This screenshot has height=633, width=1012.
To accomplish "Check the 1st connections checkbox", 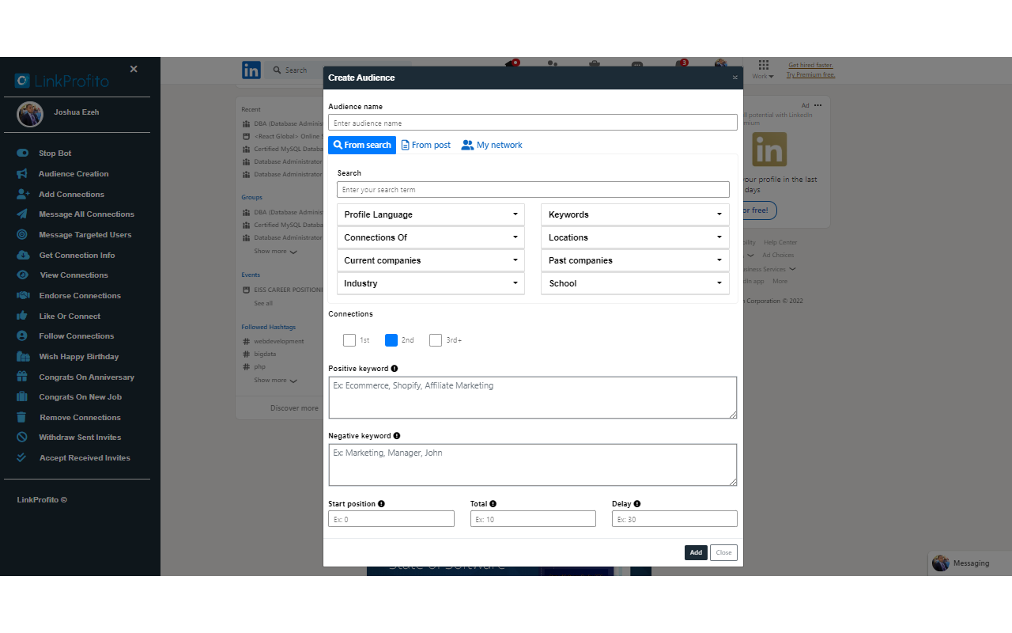I will pos(349,340).
